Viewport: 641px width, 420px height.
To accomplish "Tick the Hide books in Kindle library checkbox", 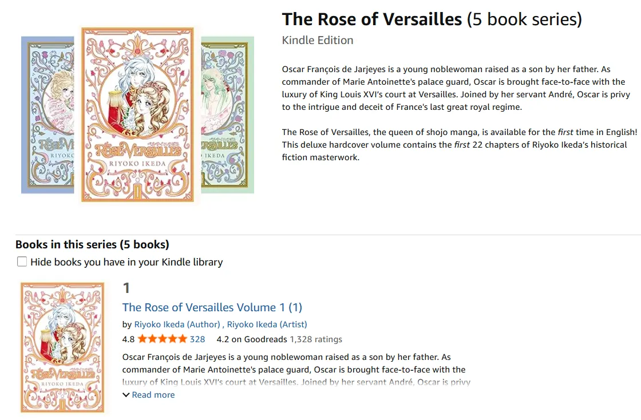I will click(x=22, y=261).
